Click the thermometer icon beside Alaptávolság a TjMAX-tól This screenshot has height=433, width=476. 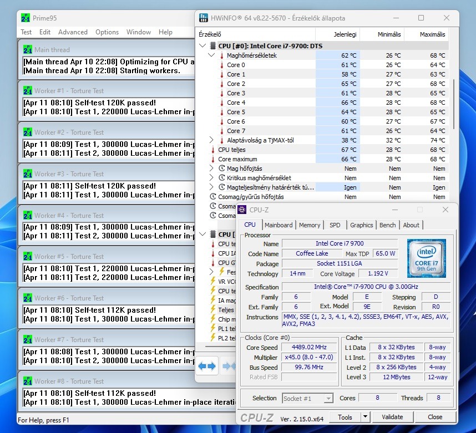click(221, 140)
